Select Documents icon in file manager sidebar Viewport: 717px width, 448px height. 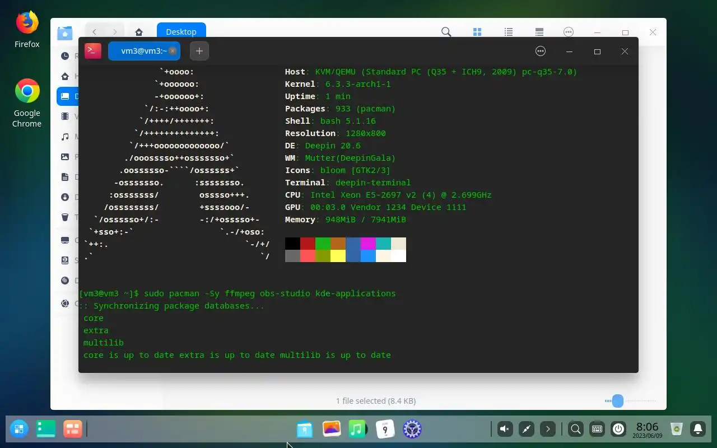(x=65, y=177)
